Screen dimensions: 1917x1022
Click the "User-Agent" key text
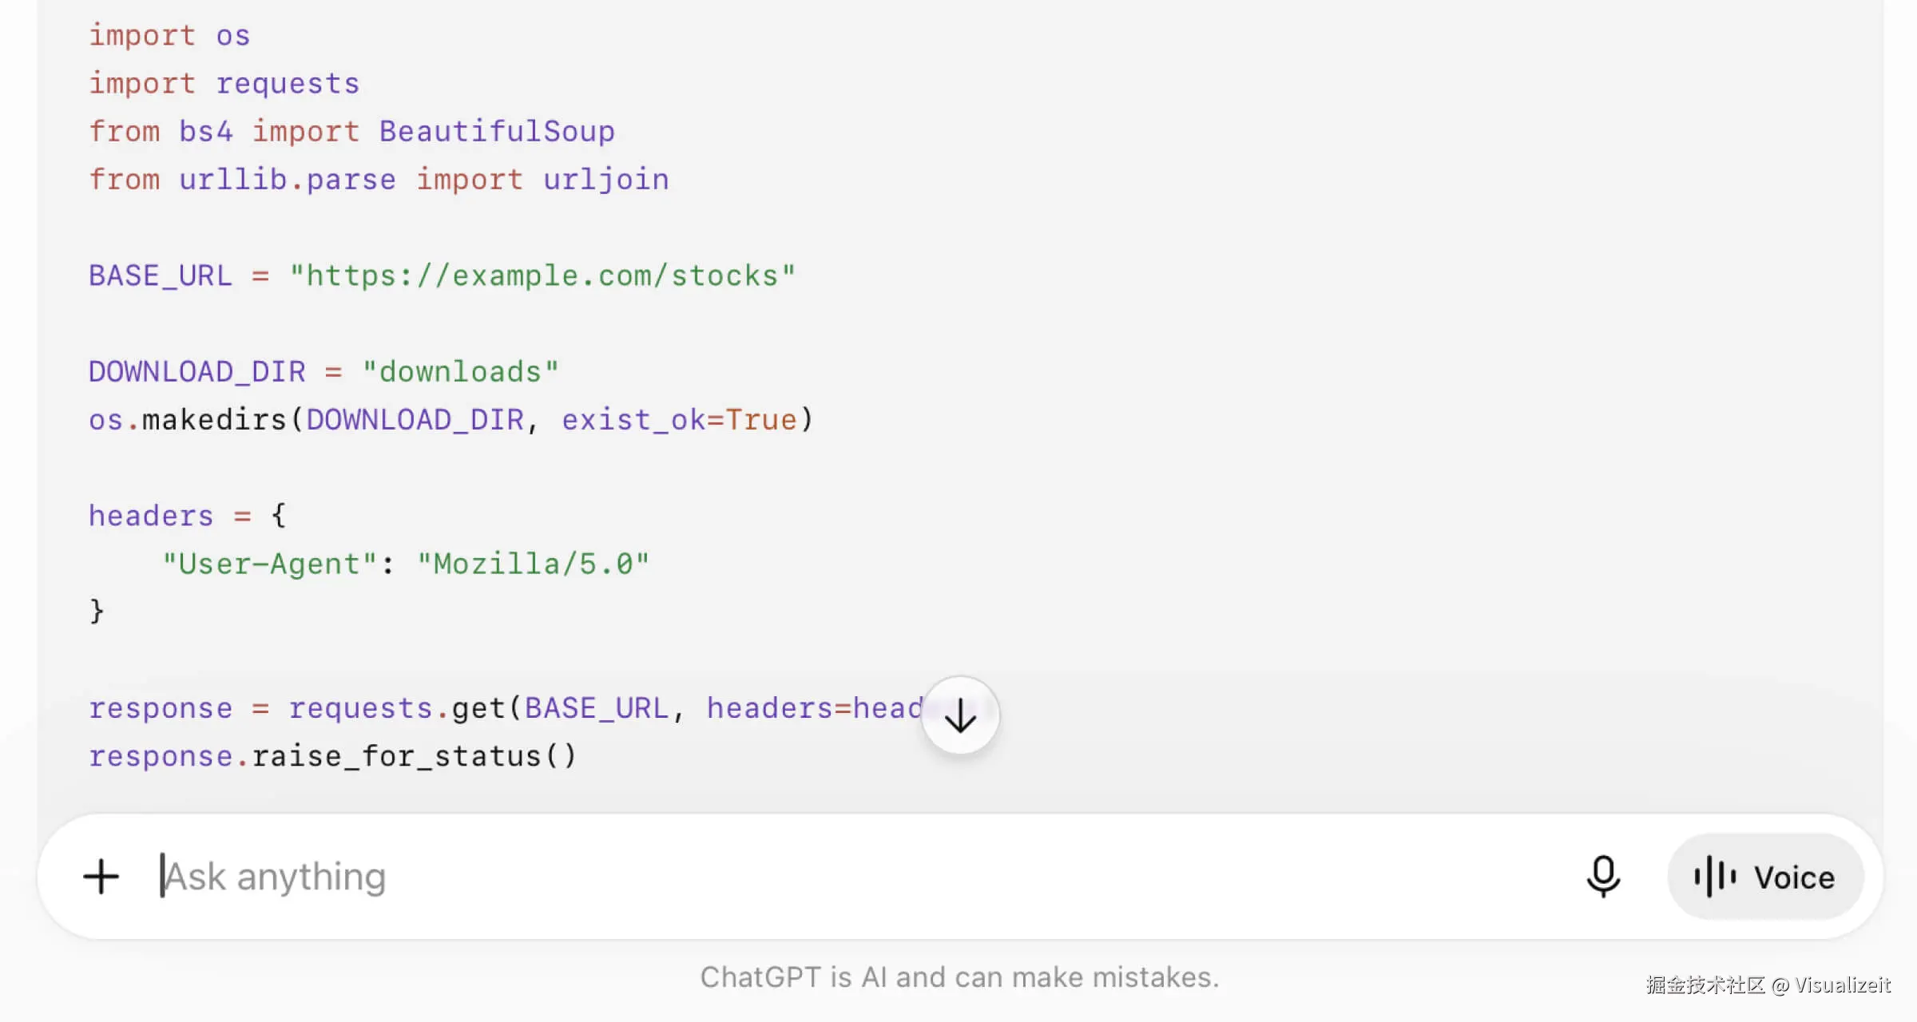[x=269, y=564]
